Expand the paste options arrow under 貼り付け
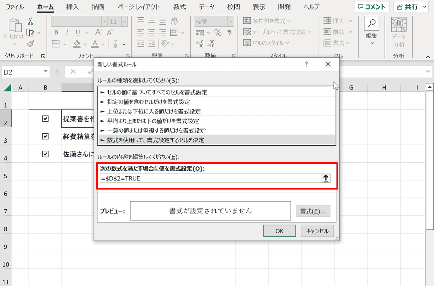The image size is (434, 286). point(14,44)
